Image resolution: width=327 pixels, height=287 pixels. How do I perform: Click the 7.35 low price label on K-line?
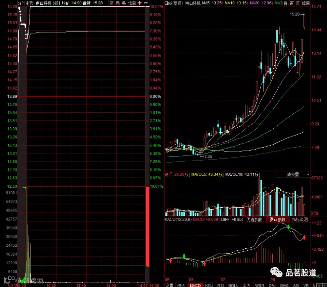click(x=208, y=156)
